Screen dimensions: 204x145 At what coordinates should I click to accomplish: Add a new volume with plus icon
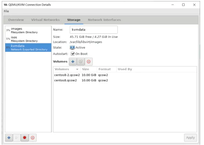tap(73, 61)
